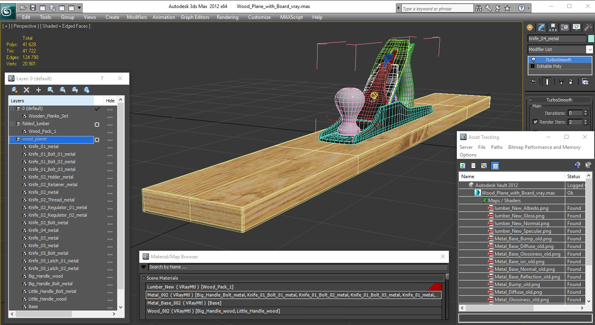Click Make Unique modifier icon

pyautogui.click(x=560, y=82)
